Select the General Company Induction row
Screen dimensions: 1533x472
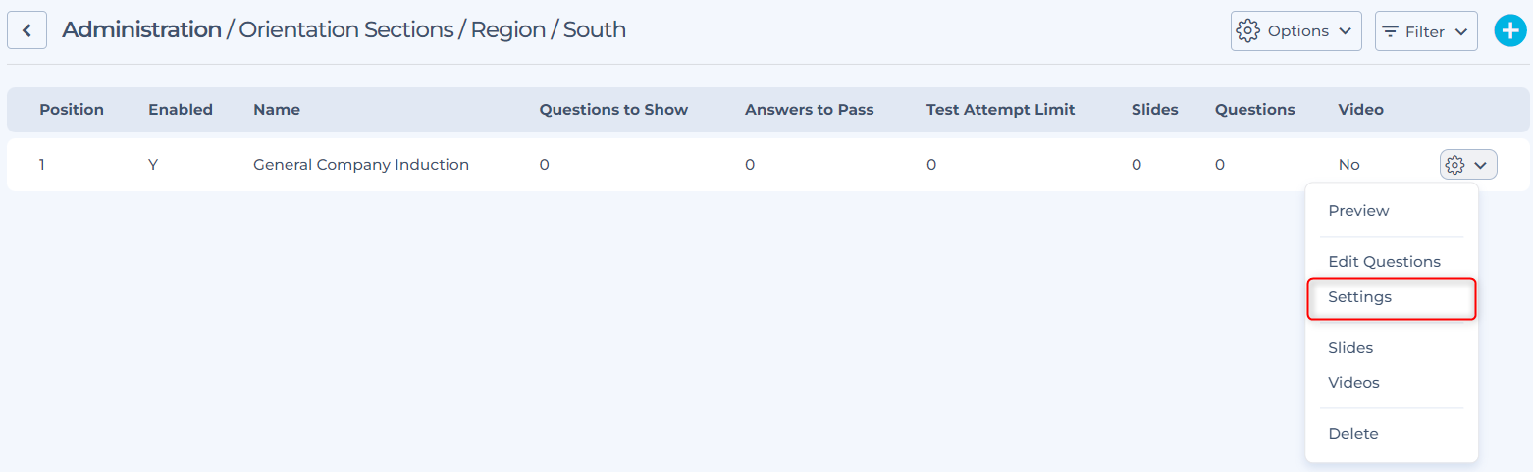click(767, 165)
